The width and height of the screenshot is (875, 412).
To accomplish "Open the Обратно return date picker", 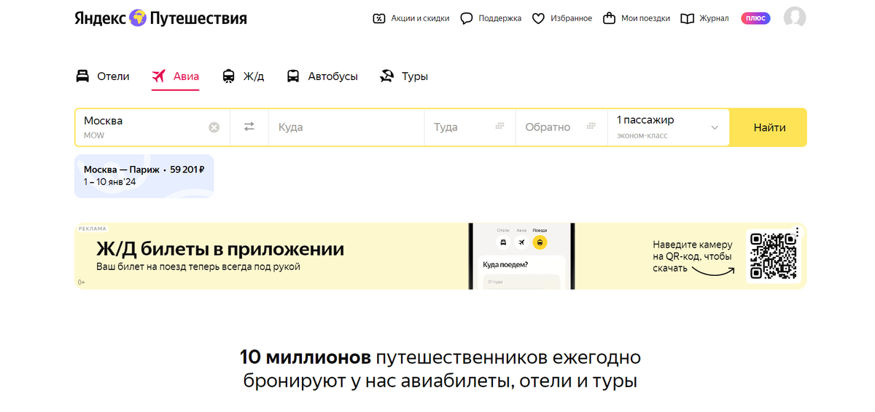I will (x=561, y=127).
